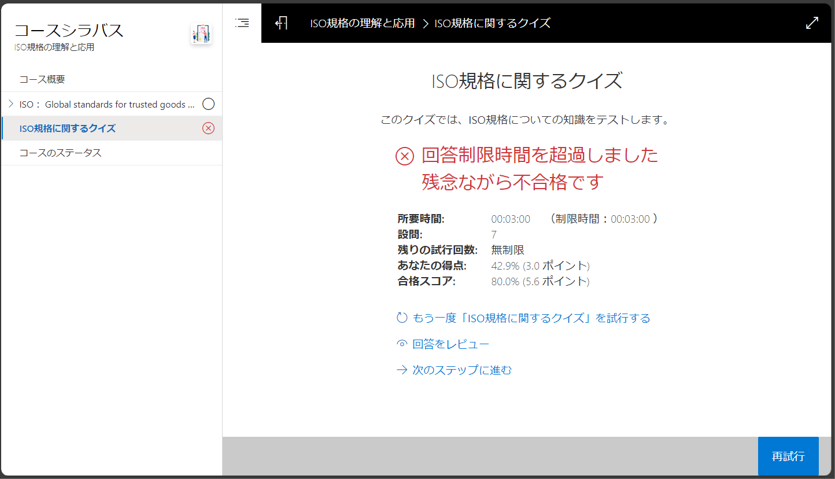The height and width of the screenshot is (479, 835).
Task: Click ISO規格の理解と応用 breadcrumb link
Action: coord(363,23)
